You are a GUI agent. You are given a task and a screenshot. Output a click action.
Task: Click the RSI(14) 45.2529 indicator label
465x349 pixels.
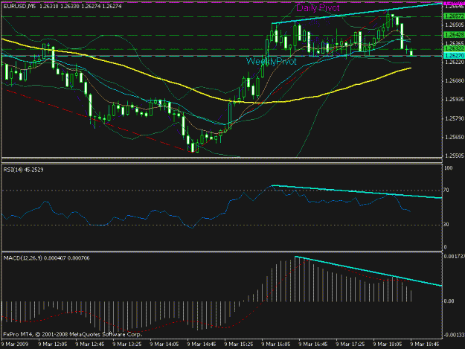pyautogui.click(x=23, y=170)
